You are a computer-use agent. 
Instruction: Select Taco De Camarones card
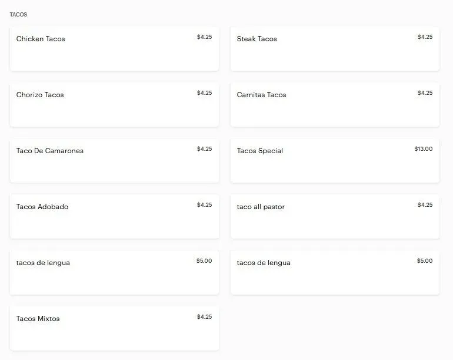[x=114, y=161]
